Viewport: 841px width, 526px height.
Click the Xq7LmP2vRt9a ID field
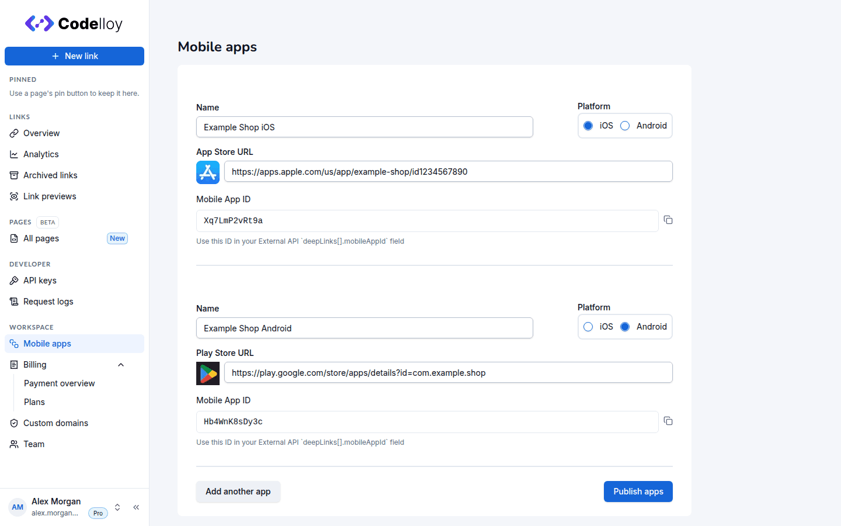coord(428,221)
